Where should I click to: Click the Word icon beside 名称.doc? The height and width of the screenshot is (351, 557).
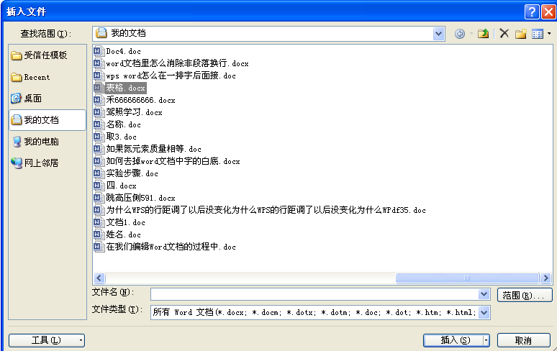99,124
